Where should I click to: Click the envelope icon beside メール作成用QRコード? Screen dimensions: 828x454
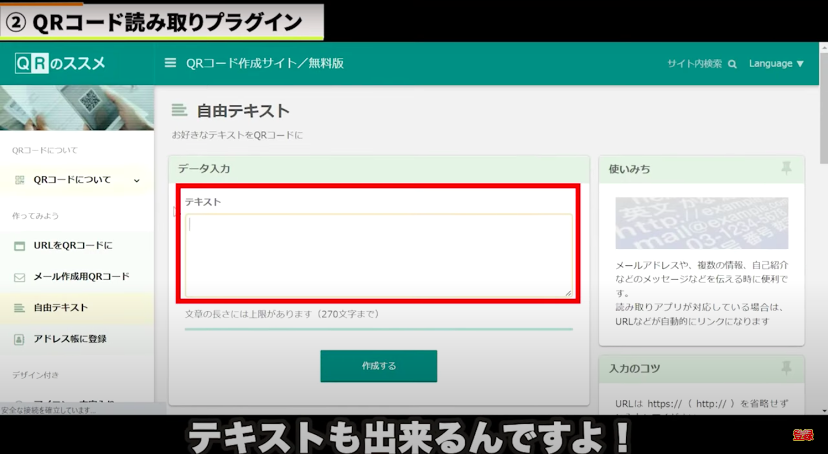click(x=20, y=277)
